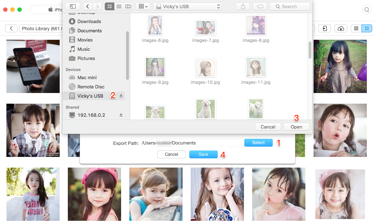Select the pouting girl photo at right
Screen dimensions: 375x224
click(x=340, y=130)
